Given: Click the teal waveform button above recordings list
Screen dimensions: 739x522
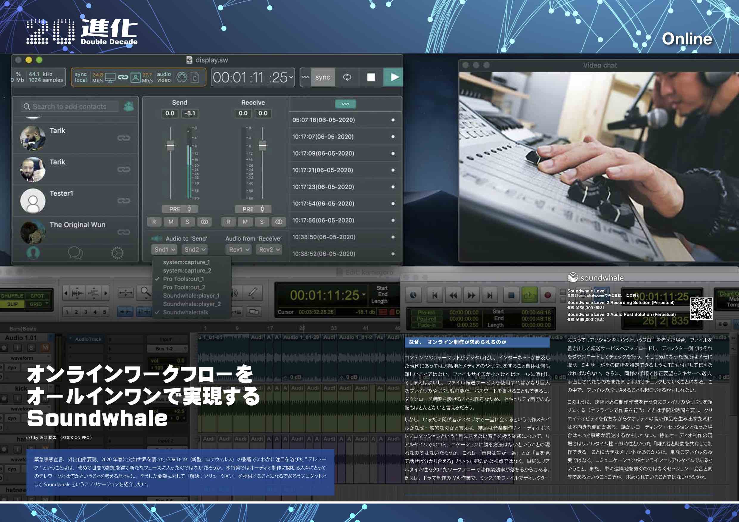Looking at the screenshot, I should point(345,104).
